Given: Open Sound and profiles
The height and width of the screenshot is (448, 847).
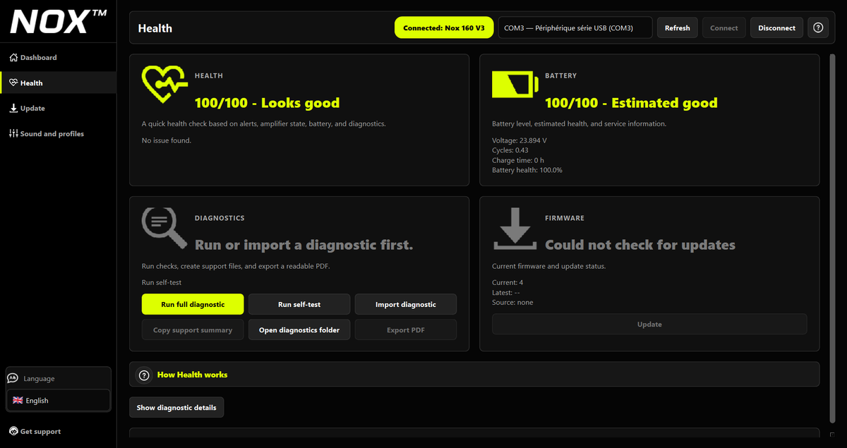Looking at the screenshot, I should point(58,133).
